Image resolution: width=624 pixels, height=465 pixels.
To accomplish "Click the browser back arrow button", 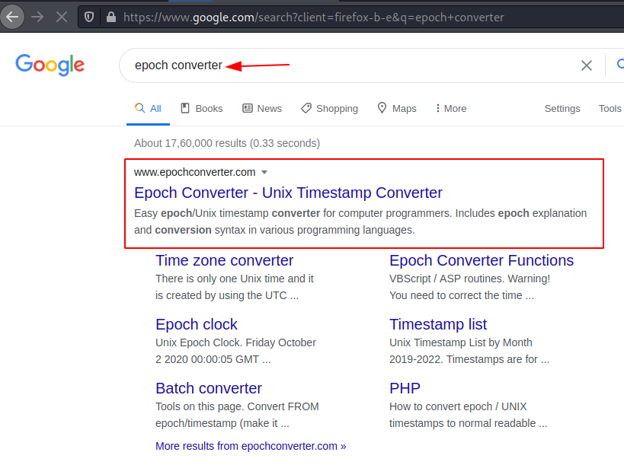I will coord(12,17).
